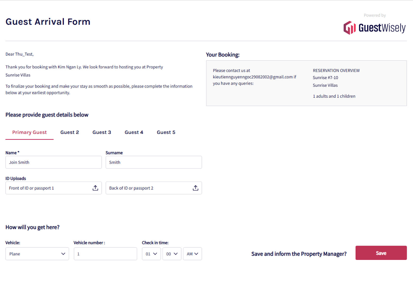
Task: Click the Vehicle number field
Action: 105,254
